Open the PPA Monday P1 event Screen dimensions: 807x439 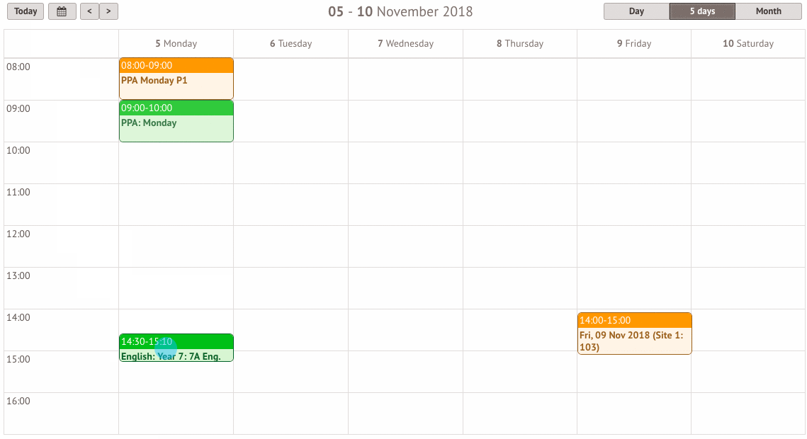tap(176, 79)
